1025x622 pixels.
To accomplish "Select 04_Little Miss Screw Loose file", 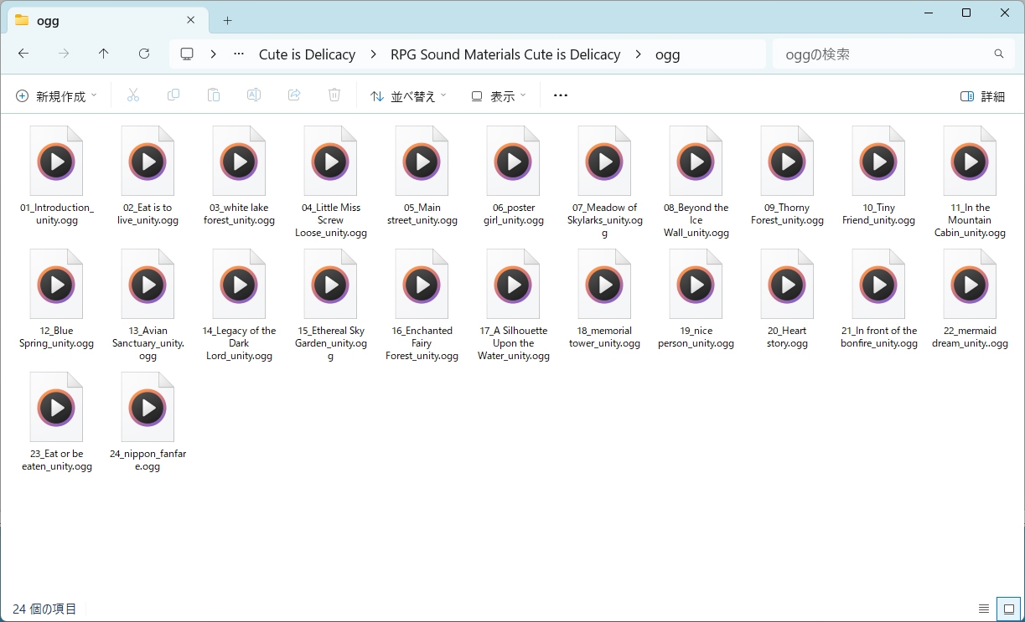I will (331, 182).
